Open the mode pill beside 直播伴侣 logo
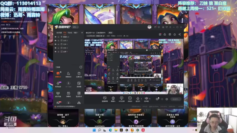The image size is (237, 133). [75, 27]
